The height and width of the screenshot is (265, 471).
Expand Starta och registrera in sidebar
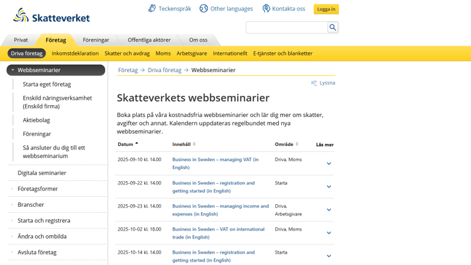pyautogui.click(x=44, y=221)
